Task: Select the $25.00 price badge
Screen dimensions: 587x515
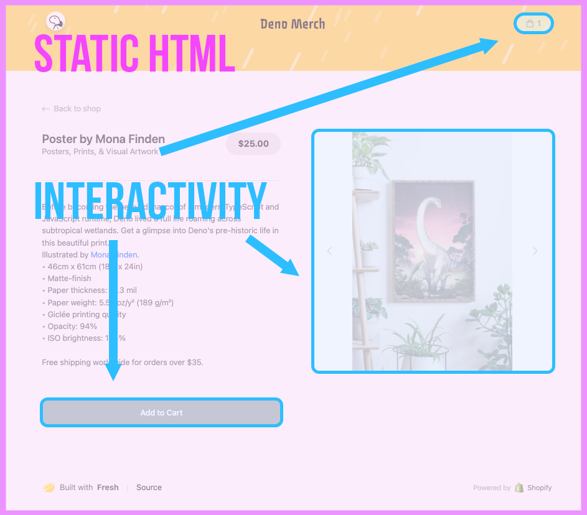Action: point(253,143)
